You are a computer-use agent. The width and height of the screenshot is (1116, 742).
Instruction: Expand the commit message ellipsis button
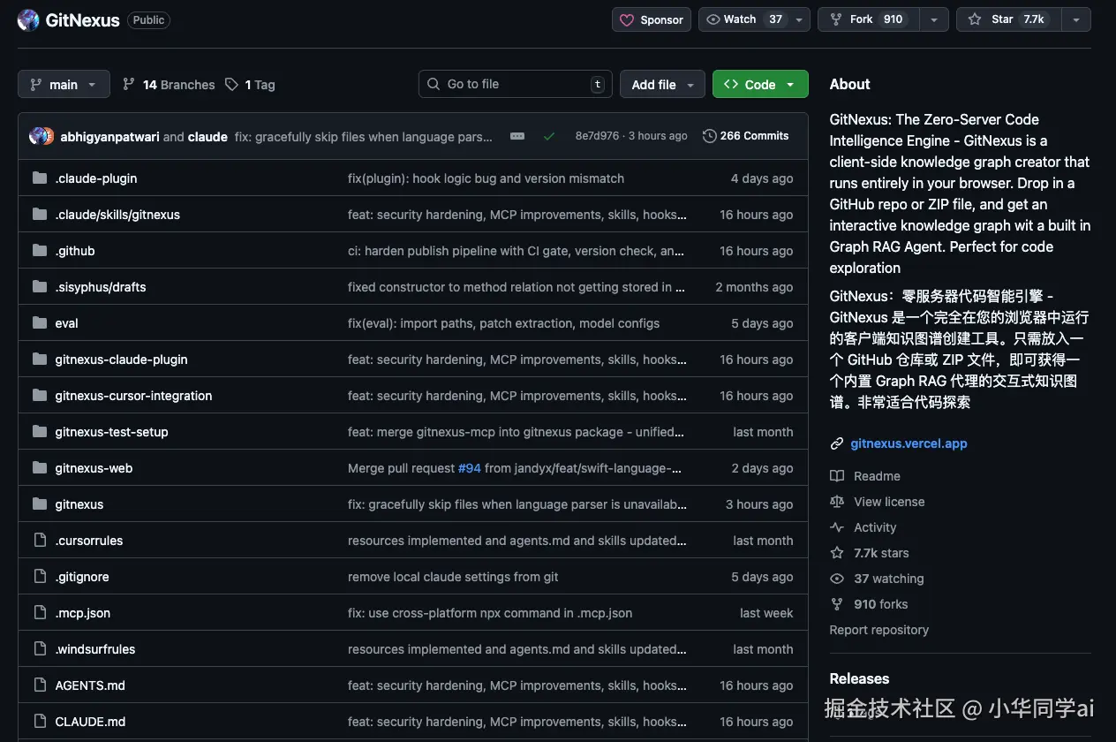pyautogui.click(x=517, y=136)
